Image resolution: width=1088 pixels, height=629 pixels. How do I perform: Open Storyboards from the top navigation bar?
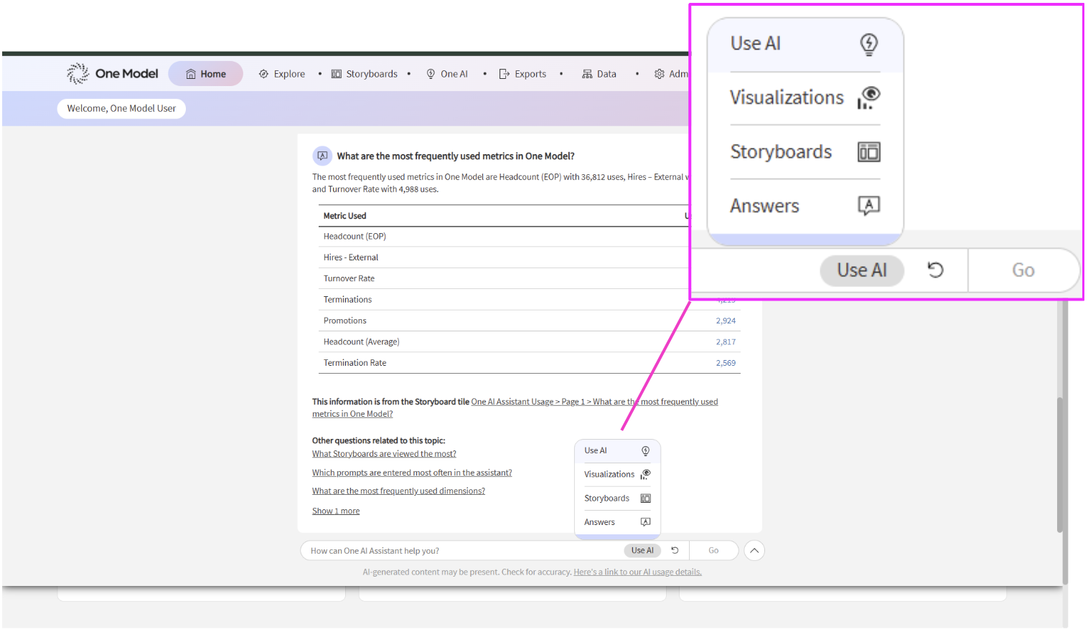[x=365, y=74]
